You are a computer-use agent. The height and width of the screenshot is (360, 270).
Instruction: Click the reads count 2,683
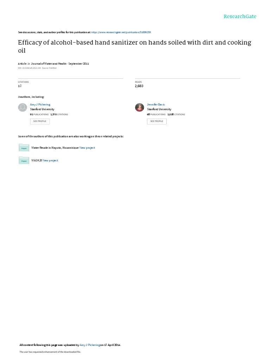pyautogui.click(x=139, y=86)
